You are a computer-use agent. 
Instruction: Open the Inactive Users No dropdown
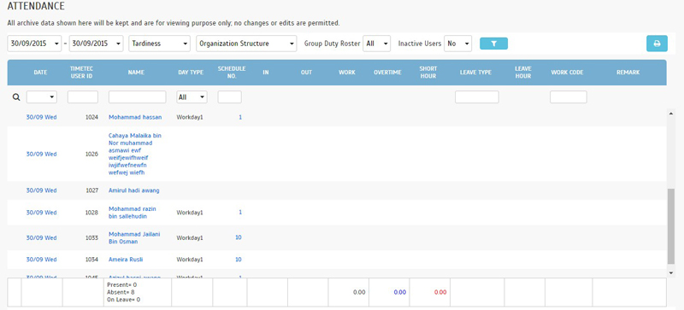[457, 44]
